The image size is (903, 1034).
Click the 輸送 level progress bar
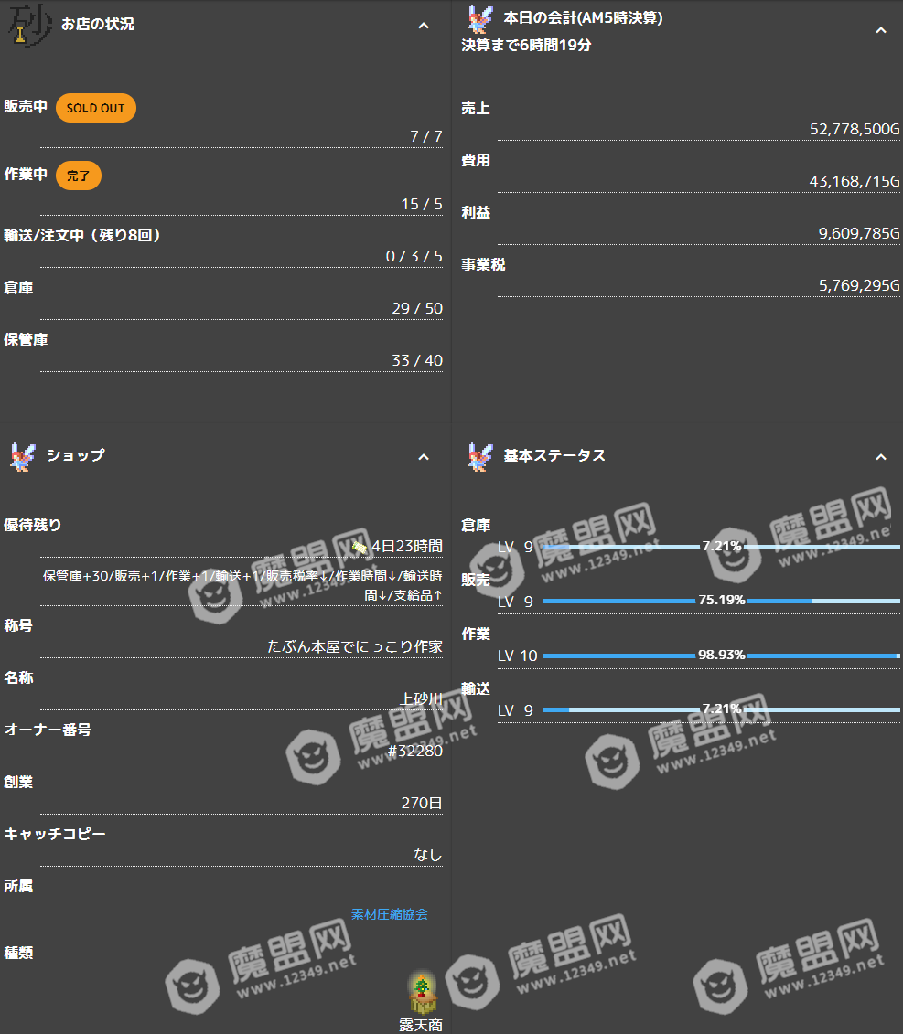pyautogui.click(x=721, y=709)
